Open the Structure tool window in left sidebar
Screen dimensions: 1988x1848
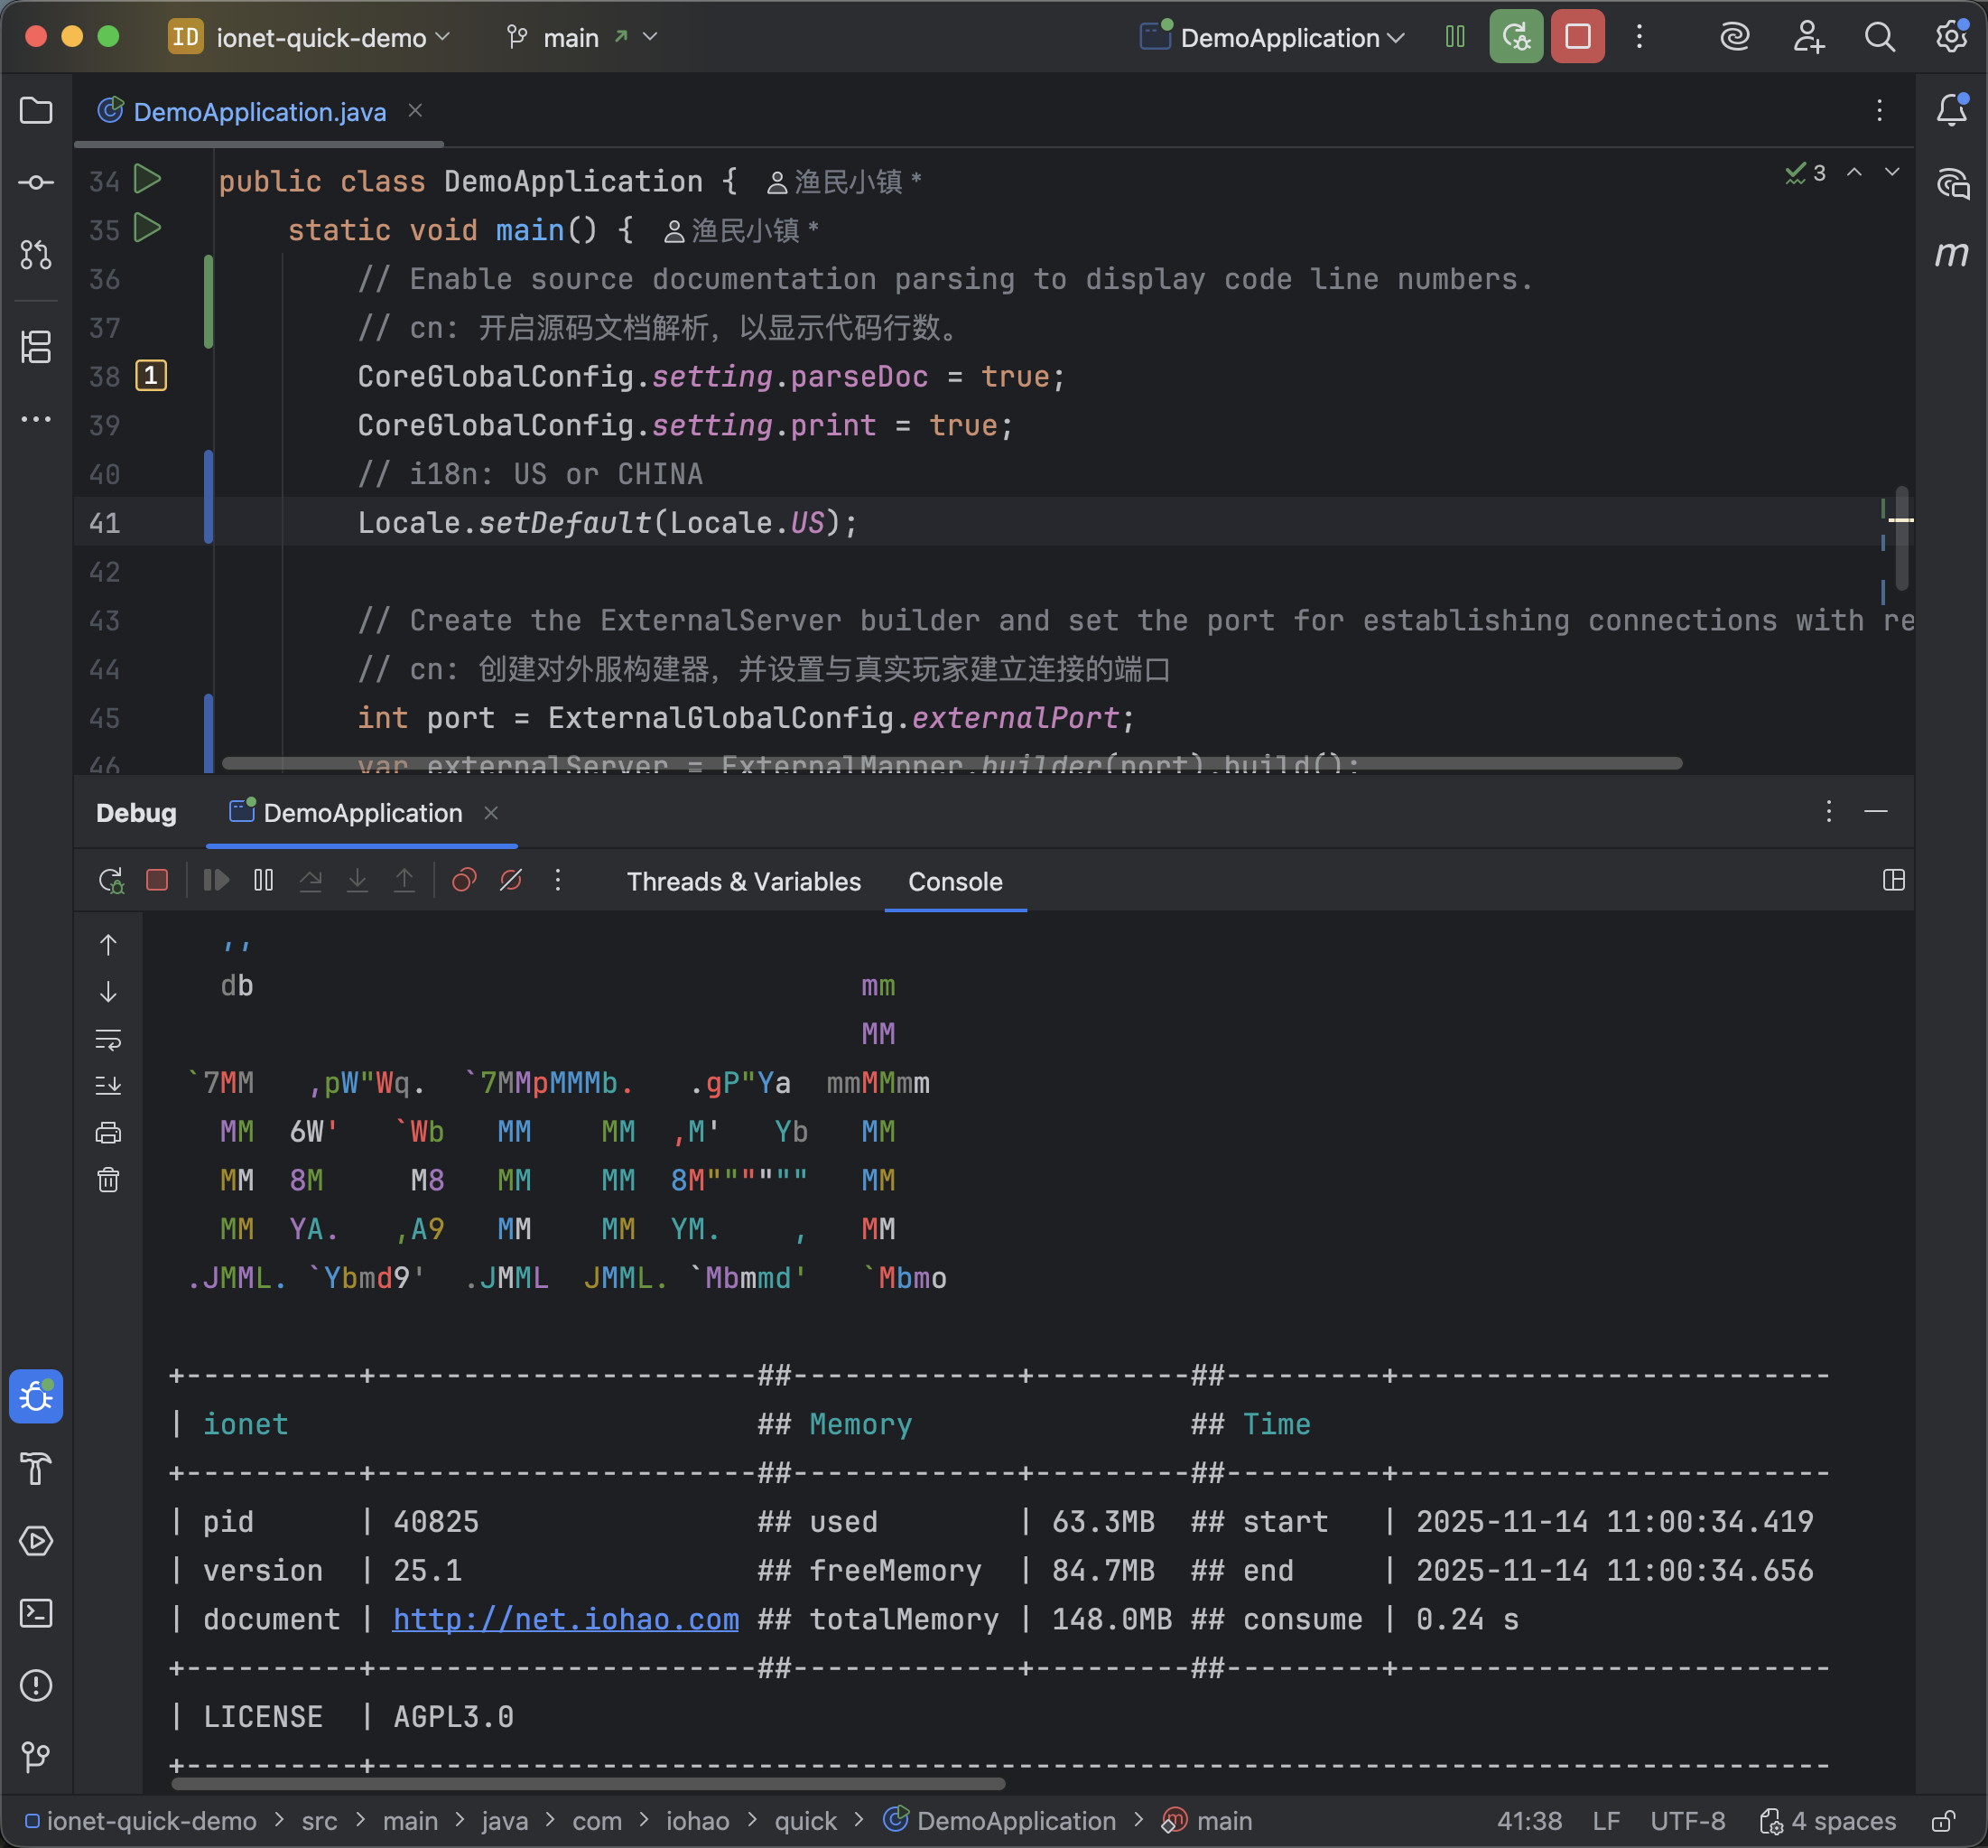36,347
